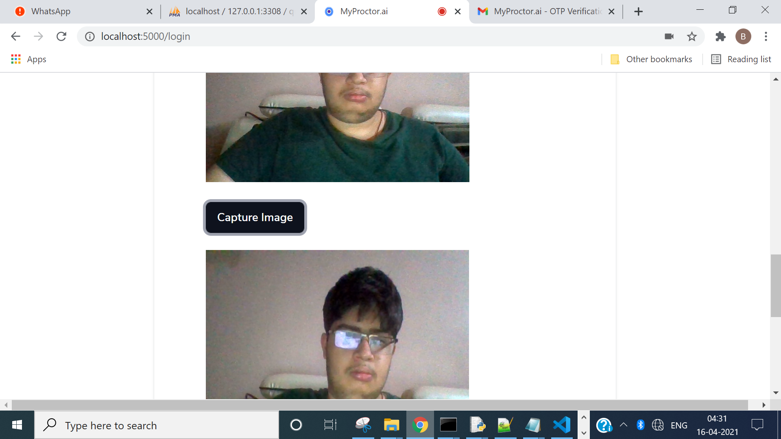
Task: Open a new browser tab
Action: 638,11
